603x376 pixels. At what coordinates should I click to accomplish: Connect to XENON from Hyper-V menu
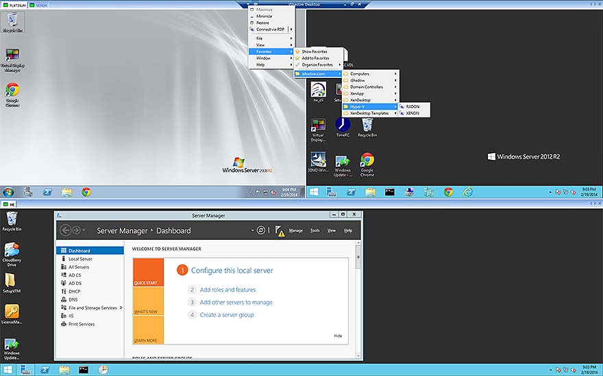coord(414,113)
